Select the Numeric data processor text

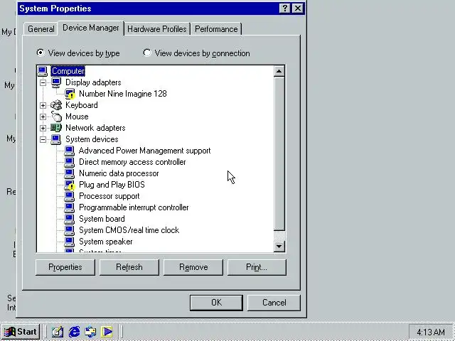coord(119,173)
